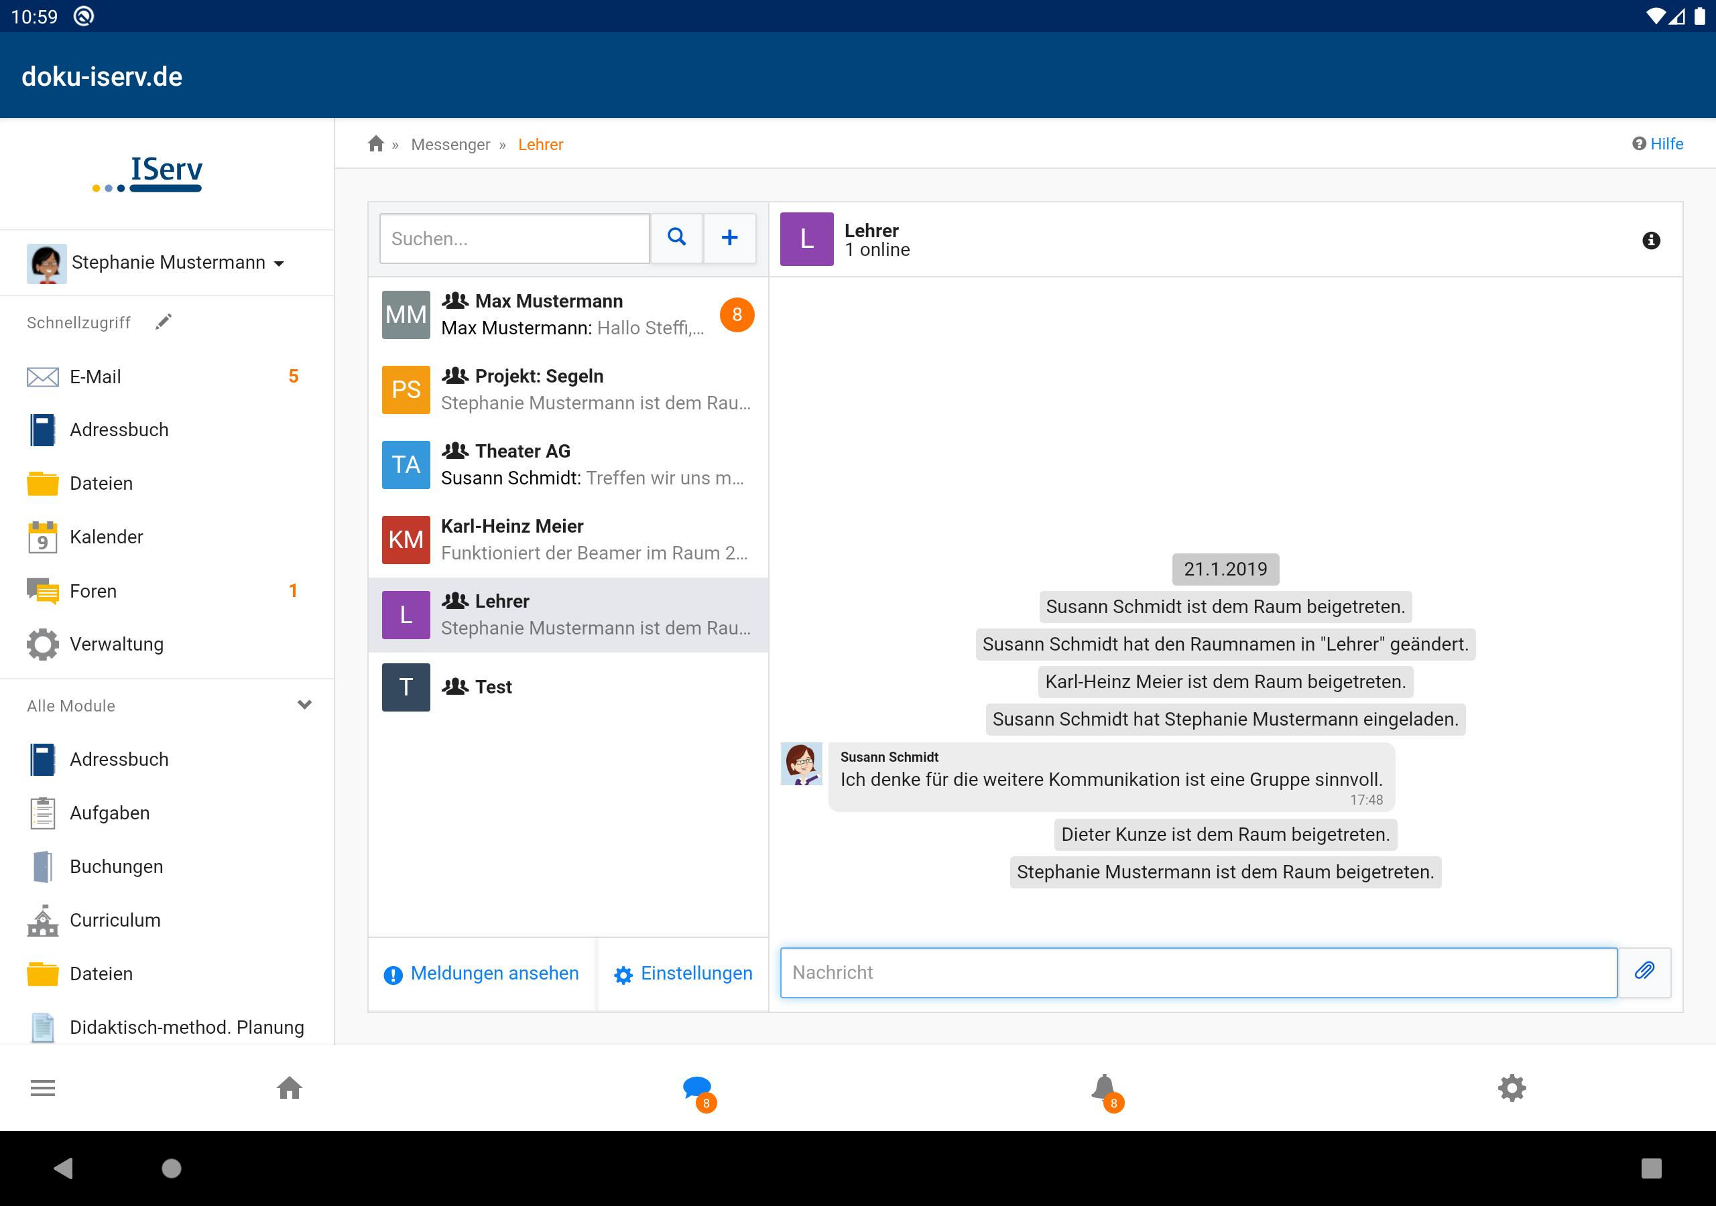Open the Kalender module

coord(166,537)
